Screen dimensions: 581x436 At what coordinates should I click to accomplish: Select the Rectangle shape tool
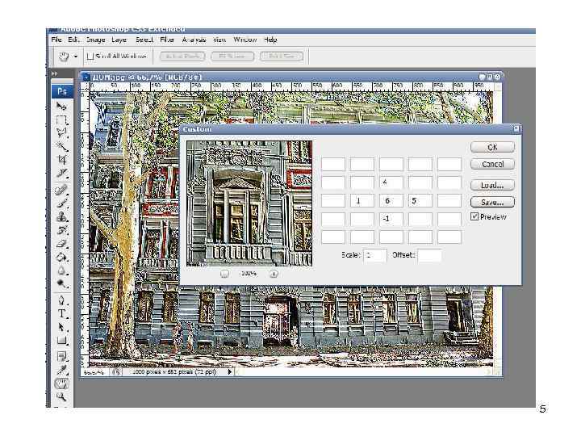[x=61, y=341]
